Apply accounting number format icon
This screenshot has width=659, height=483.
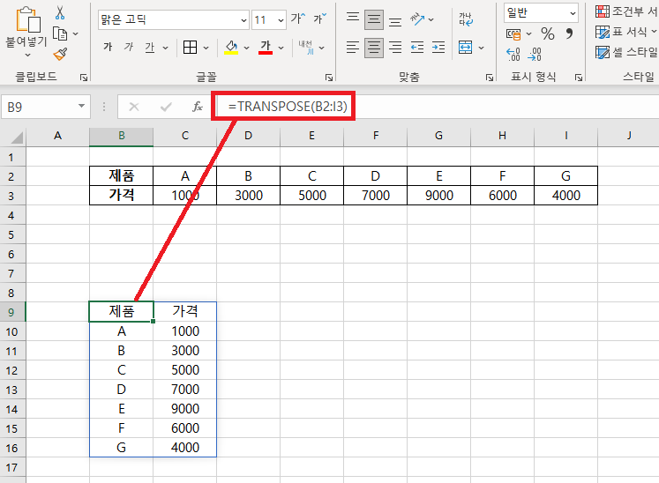point(513,34)
